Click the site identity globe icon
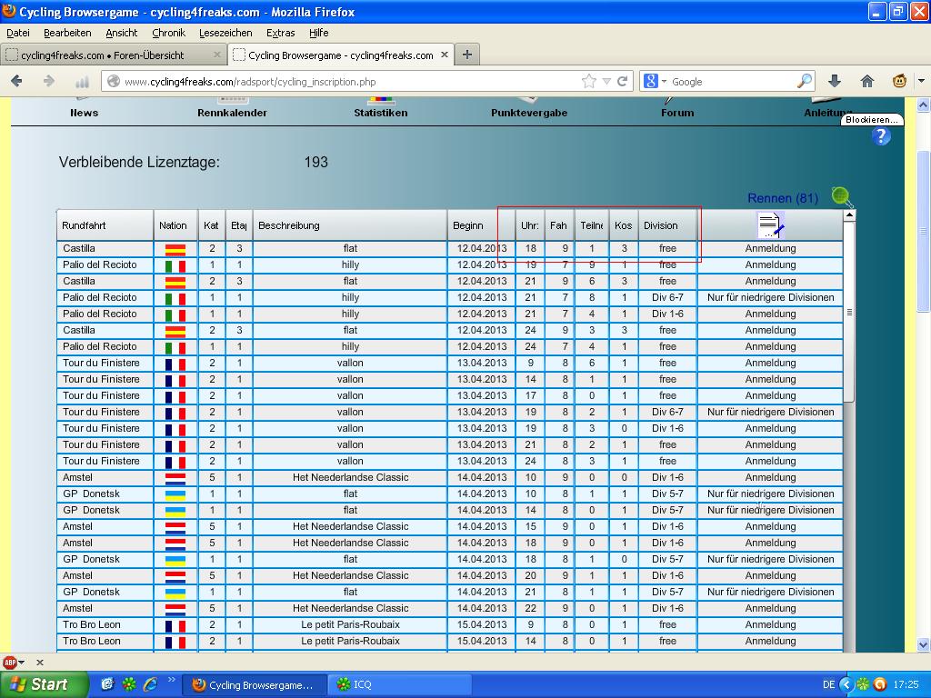The width and height of the screenshot is (931, 698). pos(114,81)
